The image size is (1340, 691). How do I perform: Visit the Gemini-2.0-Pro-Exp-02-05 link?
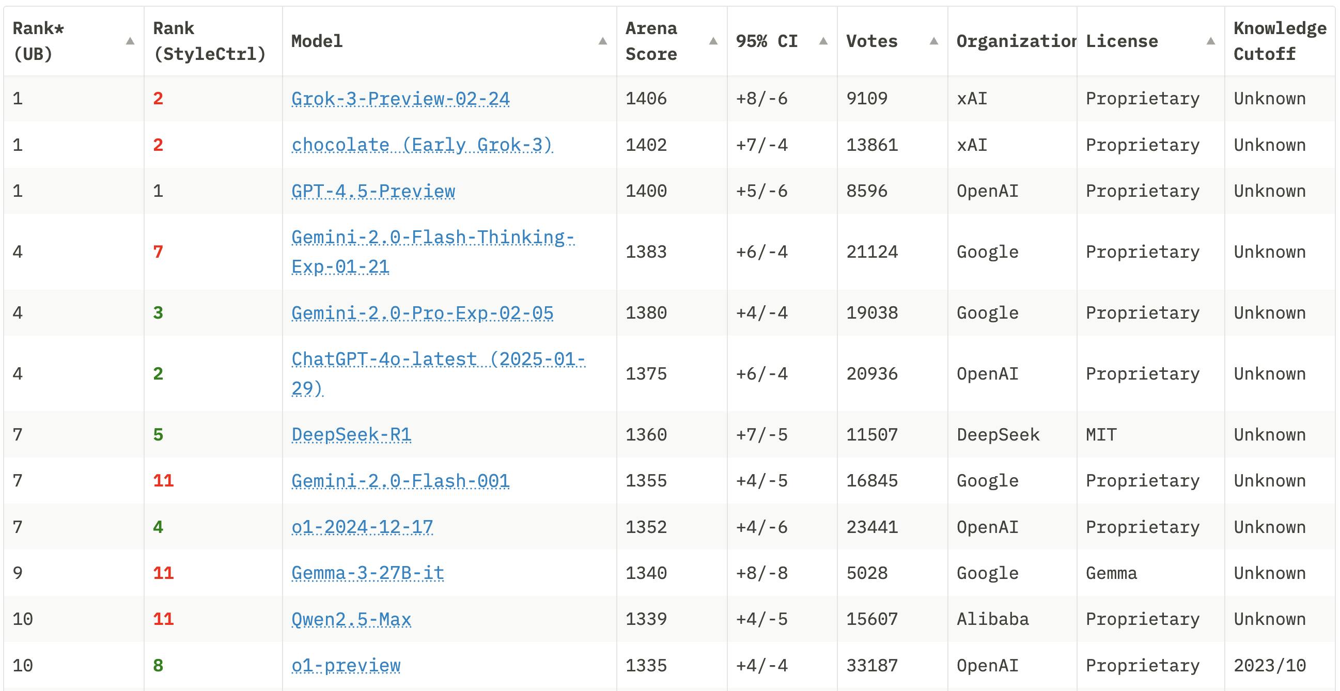422,312
